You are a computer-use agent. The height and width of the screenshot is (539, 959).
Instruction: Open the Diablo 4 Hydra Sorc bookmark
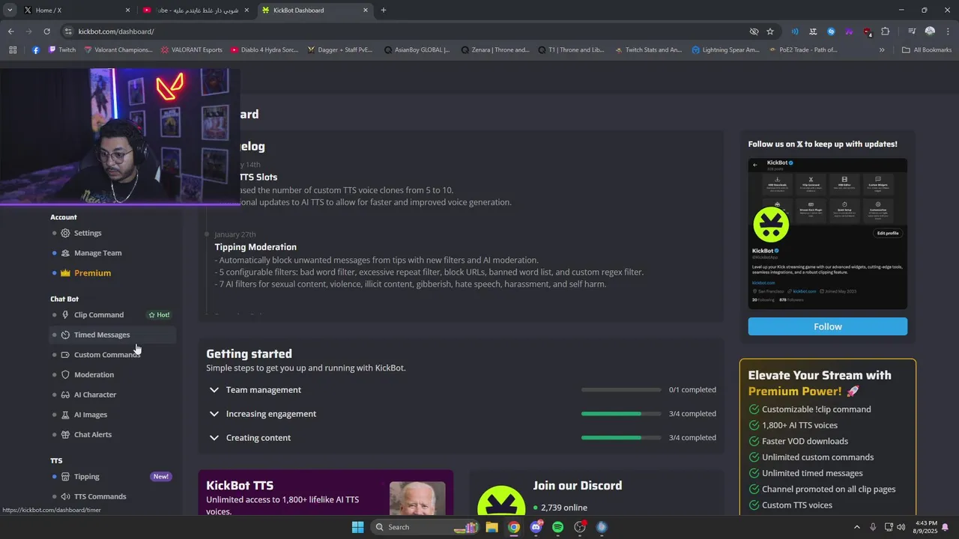click(264, 50)
